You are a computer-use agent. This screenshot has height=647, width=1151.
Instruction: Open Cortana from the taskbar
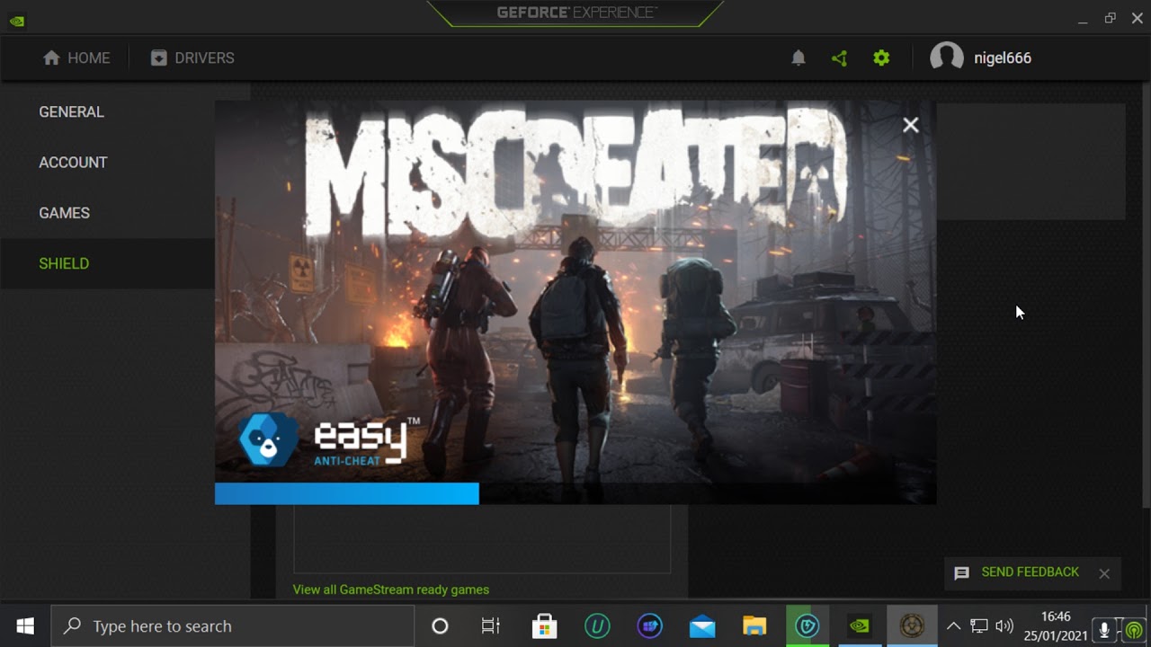pos(440,626)
